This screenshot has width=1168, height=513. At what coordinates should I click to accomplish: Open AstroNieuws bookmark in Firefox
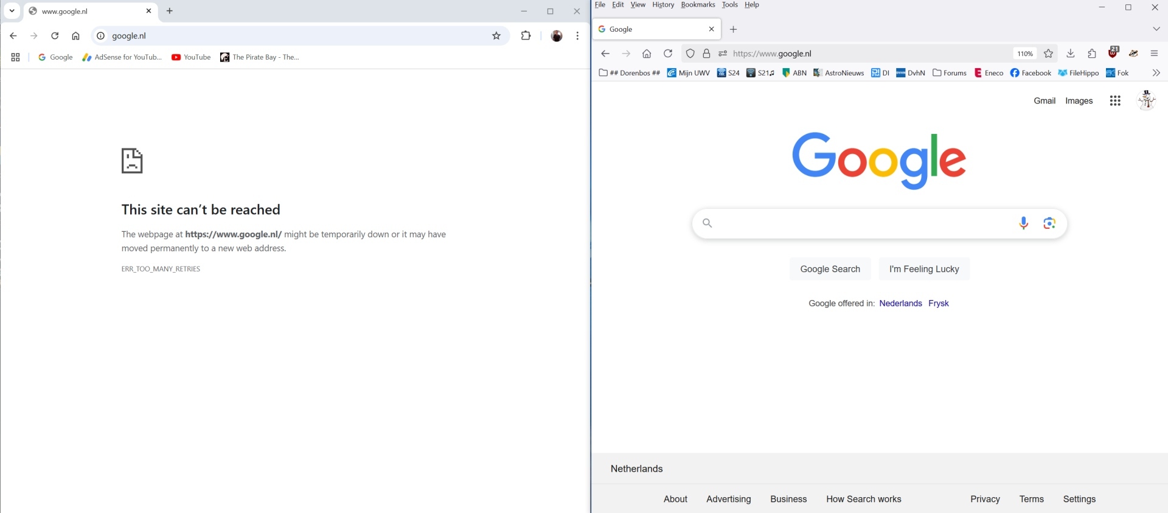point(838,73)
